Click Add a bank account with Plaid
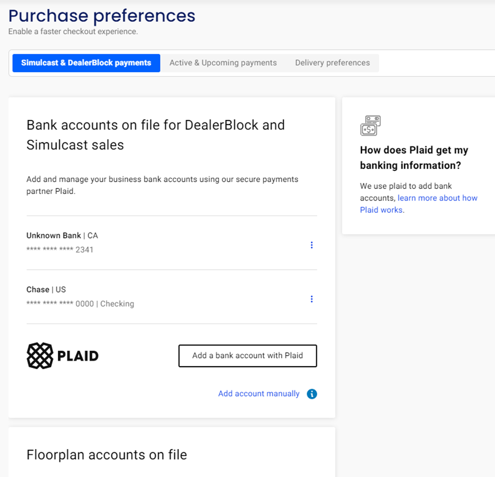This screenshot has height=477, width=495. [x=247, y=356]
